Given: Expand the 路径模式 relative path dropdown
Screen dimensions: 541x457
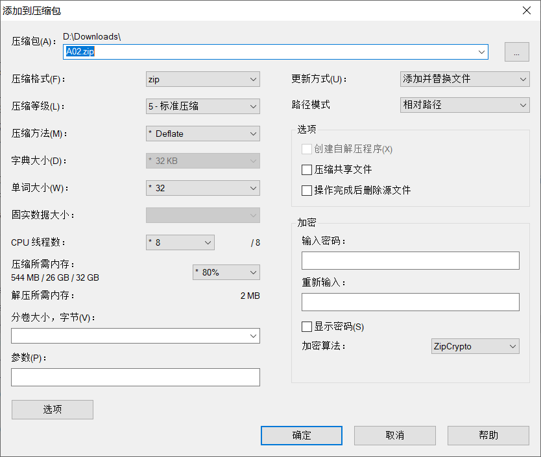Looking at the screenshot, I should 464,104.
